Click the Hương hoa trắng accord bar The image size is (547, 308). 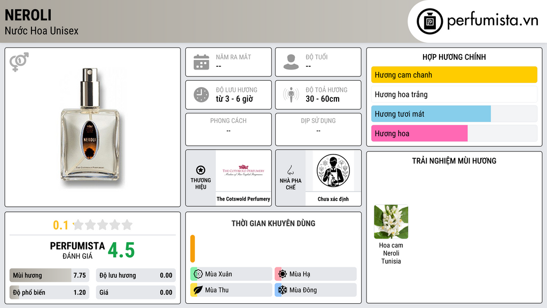click(454, 94)
